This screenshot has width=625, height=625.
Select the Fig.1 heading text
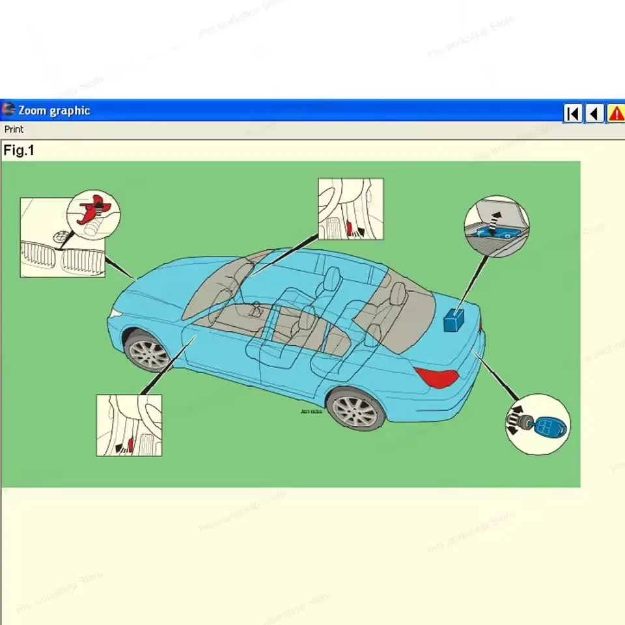[x=20, y=150]
